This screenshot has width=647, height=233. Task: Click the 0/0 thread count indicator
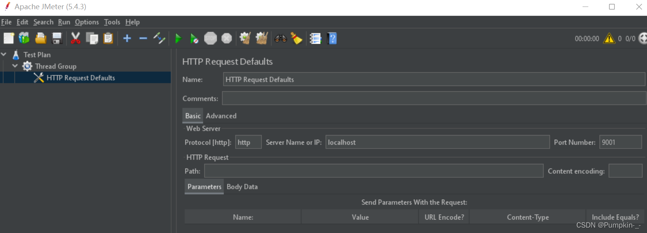coord(630,39)
